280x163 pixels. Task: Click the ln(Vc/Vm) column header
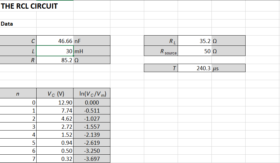(x=92, y=93)
